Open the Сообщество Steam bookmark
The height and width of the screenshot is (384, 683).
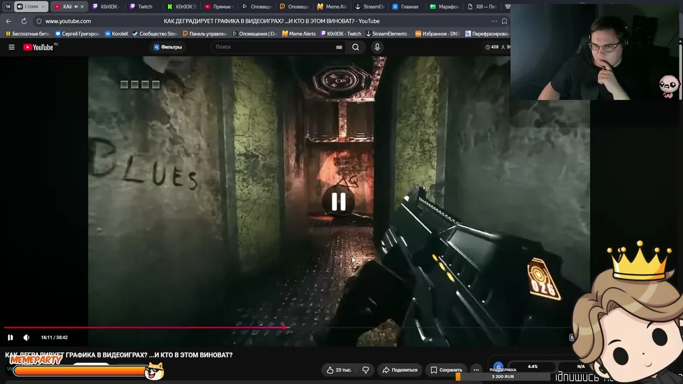pos(155,34)
